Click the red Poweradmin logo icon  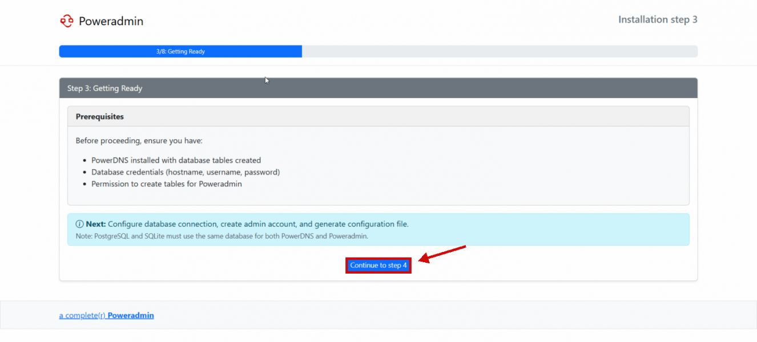67,21
